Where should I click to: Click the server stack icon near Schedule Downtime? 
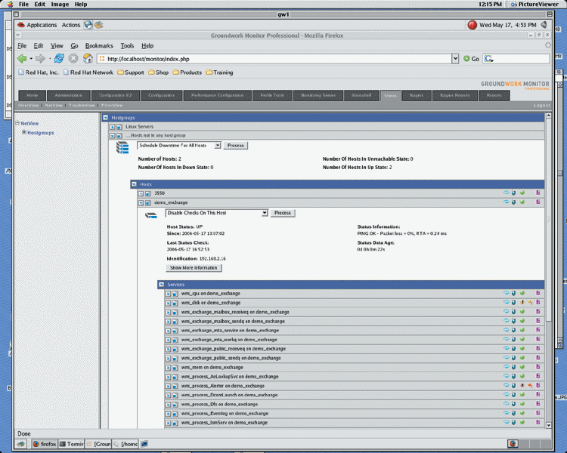coord(122,147)
